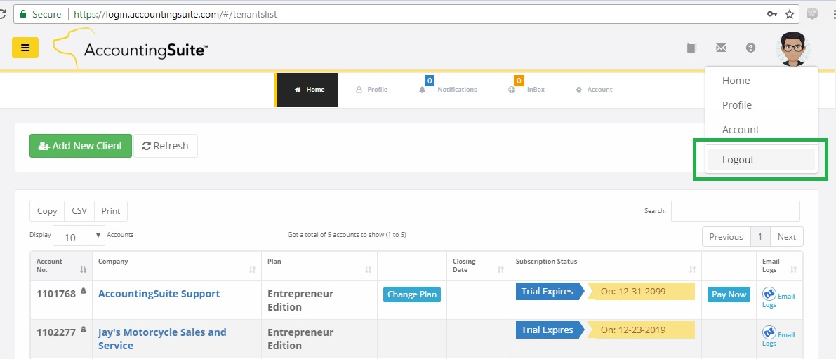Choose Logout from the dropdown menu
Viewport: 836px width, 359px height.
click(x=762, y=159)
